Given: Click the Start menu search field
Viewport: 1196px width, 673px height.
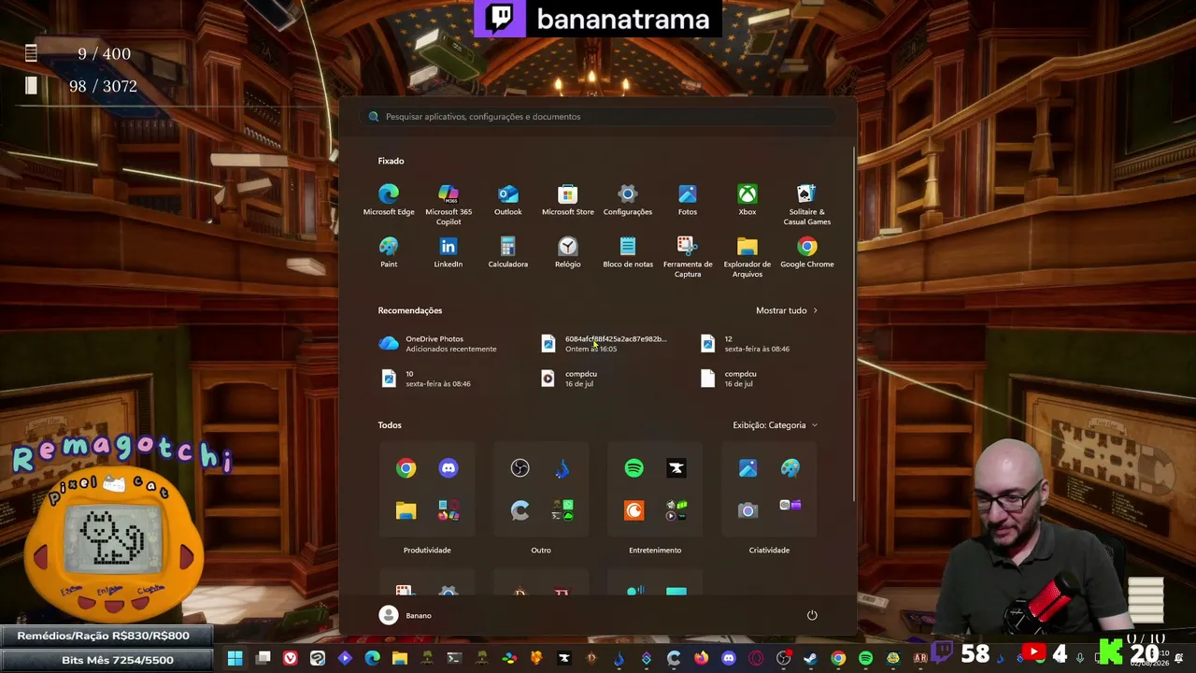Looking at the screenshot, I should coord(598,117).
